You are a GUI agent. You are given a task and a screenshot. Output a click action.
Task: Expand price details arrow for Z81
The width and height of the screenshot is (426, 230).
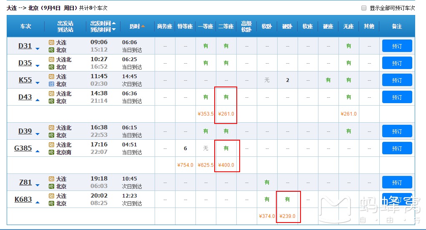[38, 185]
